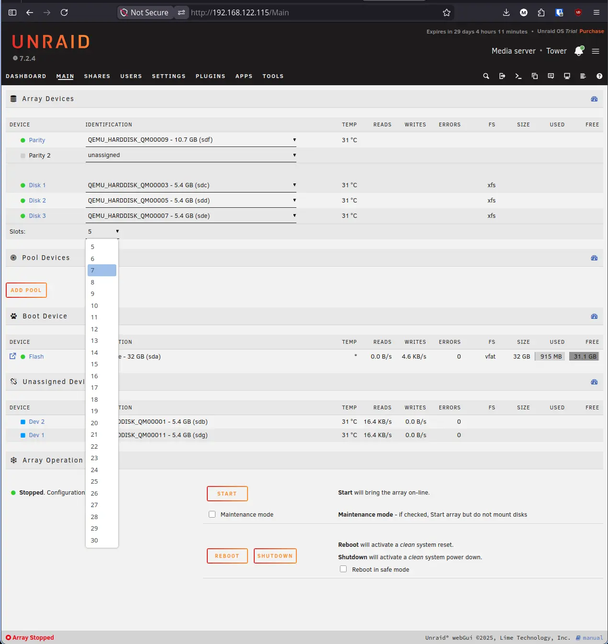Click the Flash external link icon
This screenshot has height=644, width=608.
13,356
